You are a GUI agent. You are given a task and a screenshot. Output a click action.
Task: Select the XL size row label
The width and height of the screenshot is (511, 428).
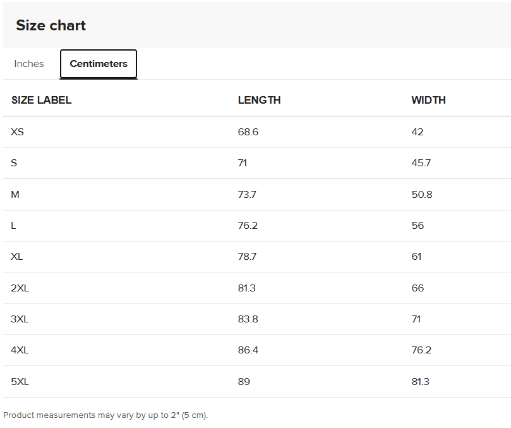click(x=16, y=257)
